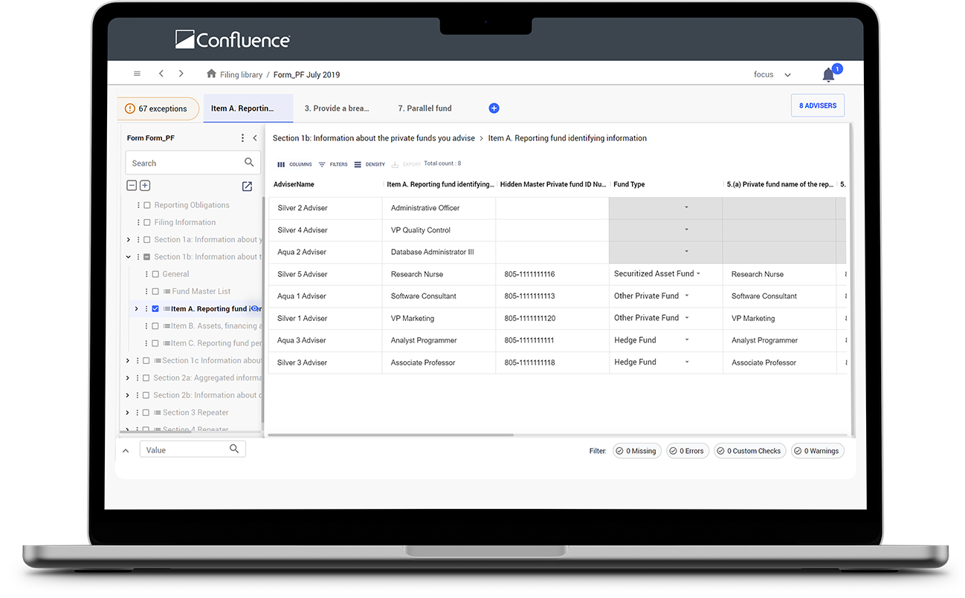Toggle Section 1b partial checkbox
Viewport: 965px width, 598px height.
click(147, 257)
